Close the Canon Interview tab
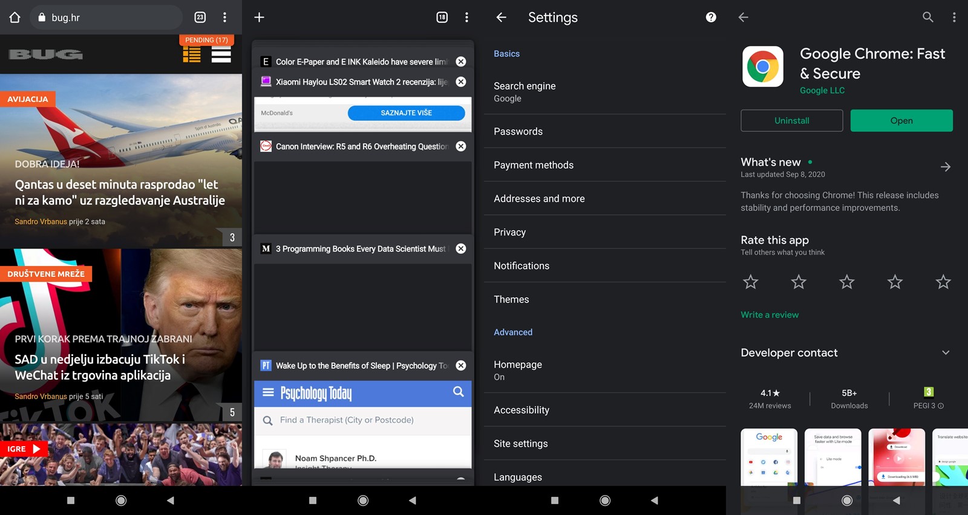The height and width of the screenshot is (515, 968). (461, 146)
